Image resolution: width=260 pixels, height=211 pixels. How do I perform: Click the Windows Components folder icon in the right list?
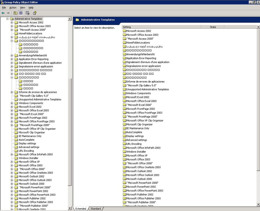(x=125, y=93)
